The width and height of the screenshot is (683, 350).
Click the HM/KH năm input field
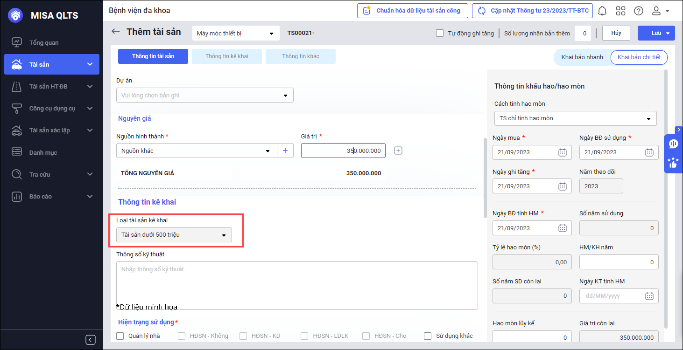point(619,262)
